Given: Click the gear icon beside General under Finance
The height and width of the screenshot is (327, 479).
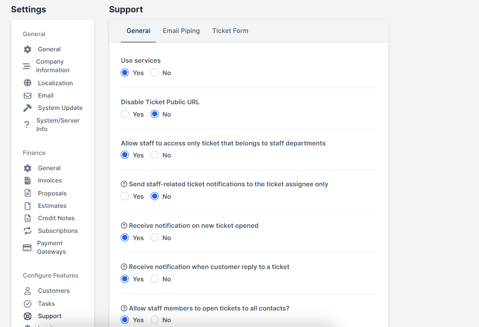Looking at the screenshot, I should pos(28,168).
